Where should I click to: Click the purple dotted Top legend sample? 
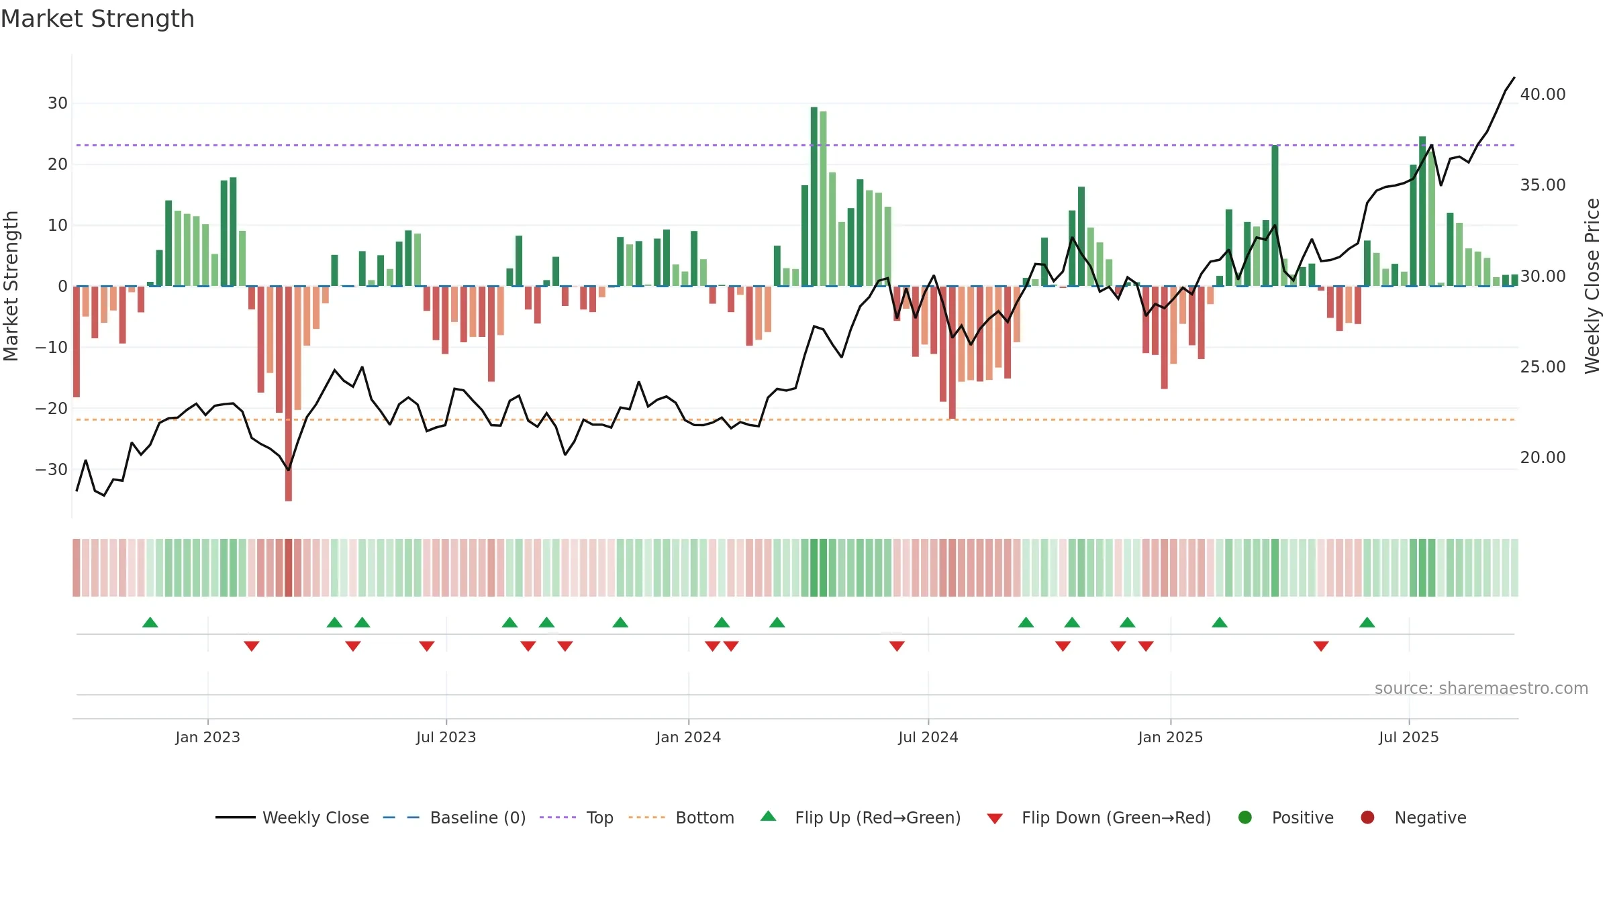[x=558, y=817]
